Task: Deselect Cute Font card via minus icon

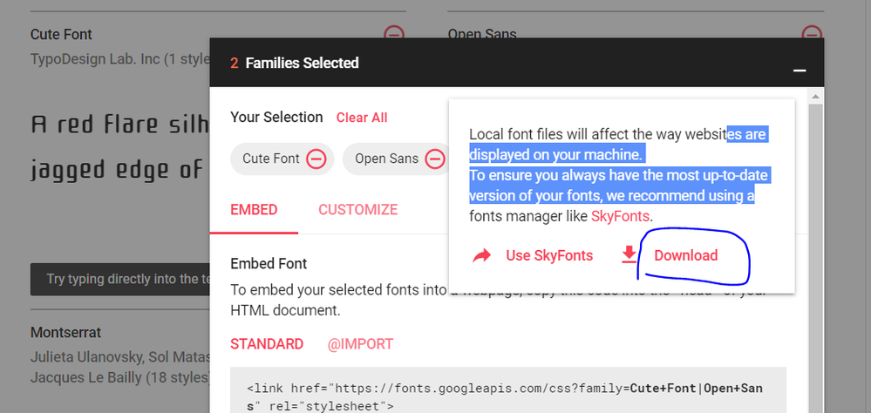Action: [394, 32]
